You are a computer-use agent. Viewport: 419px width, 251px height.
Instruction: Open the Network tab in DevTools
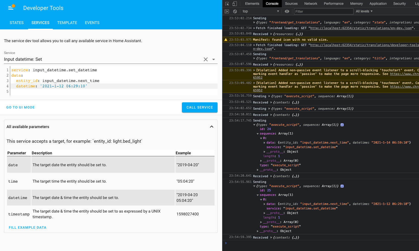[310, 4]
